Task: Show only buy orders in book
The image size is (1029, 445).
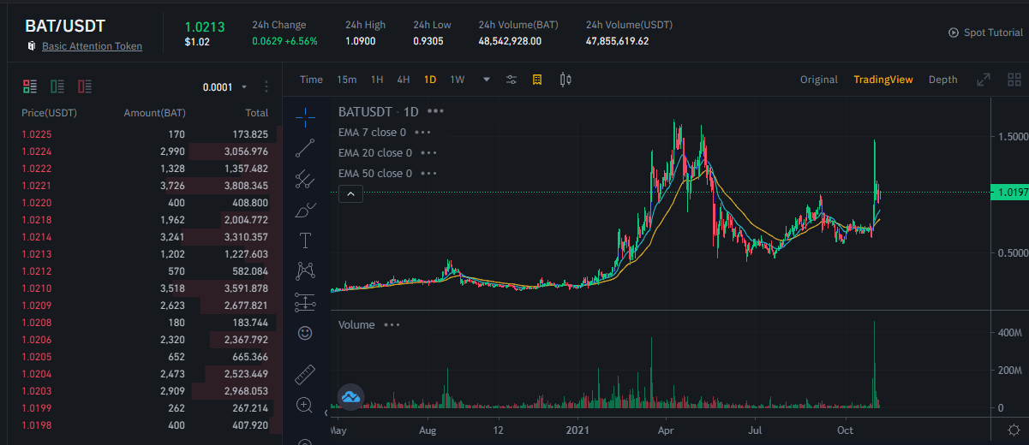Action: 57,86
